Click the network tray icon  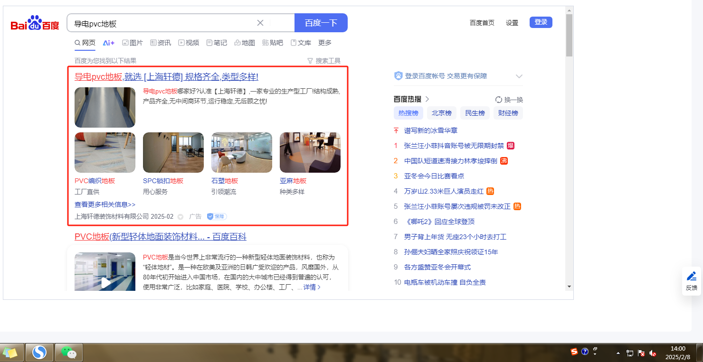pyautogui.click(x=630, y=353)
